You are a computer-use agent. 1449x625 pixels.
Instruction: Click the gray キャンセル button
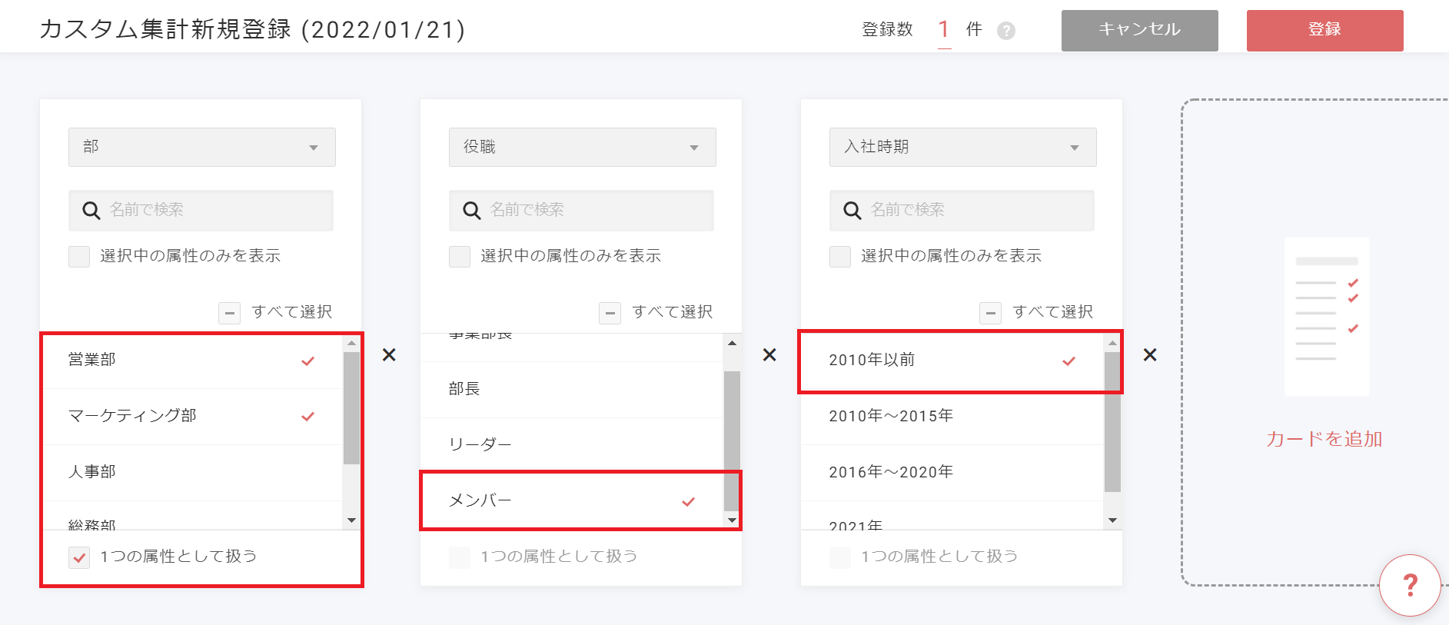(1139, 30)
